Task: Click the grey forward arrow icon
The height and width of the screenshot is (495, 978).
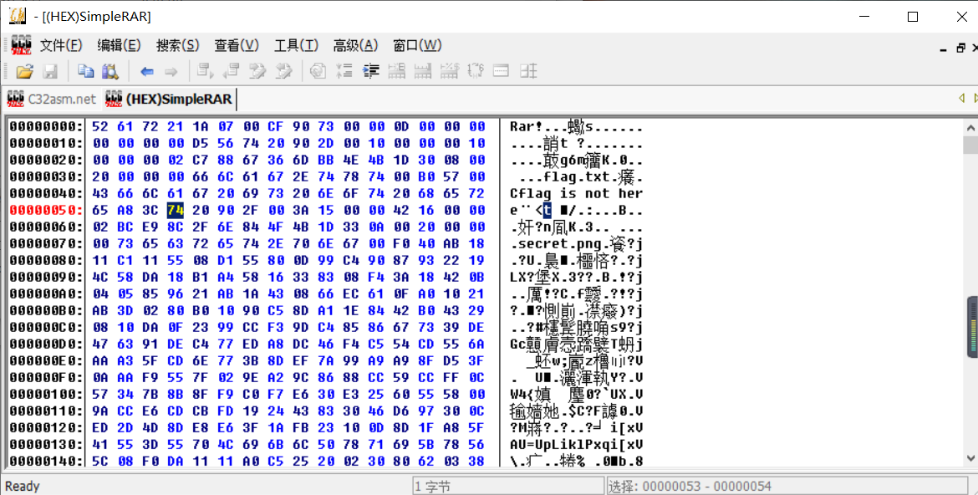Action: click(x=171, y=72)
